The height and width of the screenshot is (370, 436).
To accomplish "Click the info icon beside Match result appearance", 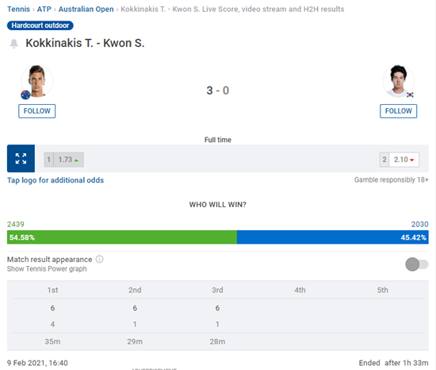I will [99, 259].
